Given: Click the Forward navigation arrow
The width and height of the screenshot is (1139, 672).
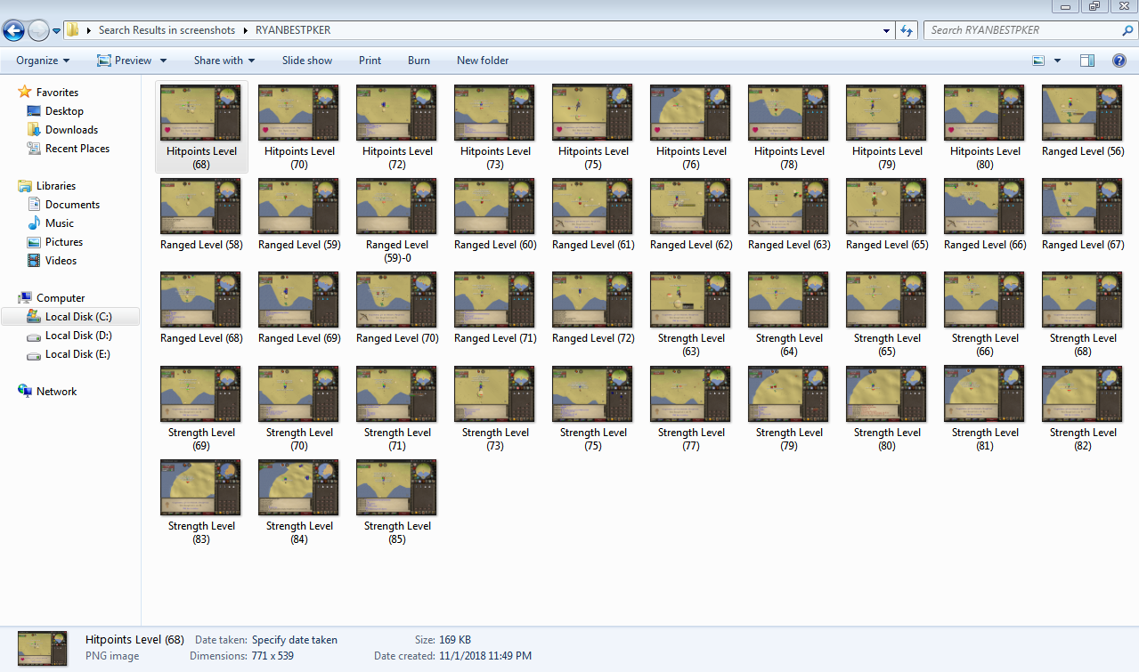Looking at the screenshot, I should pos(39,31).
